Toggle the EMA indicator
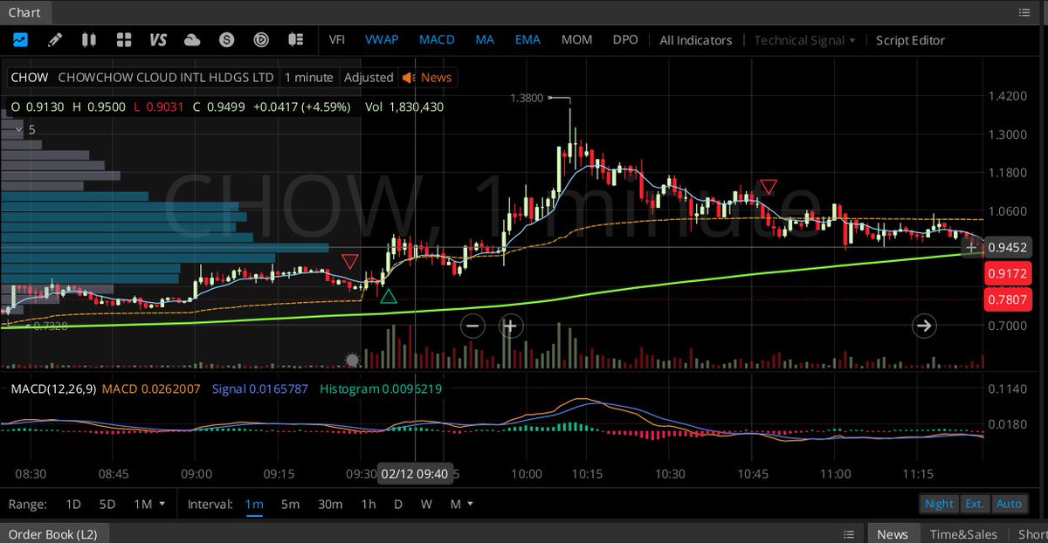 (x=527, y=39)
